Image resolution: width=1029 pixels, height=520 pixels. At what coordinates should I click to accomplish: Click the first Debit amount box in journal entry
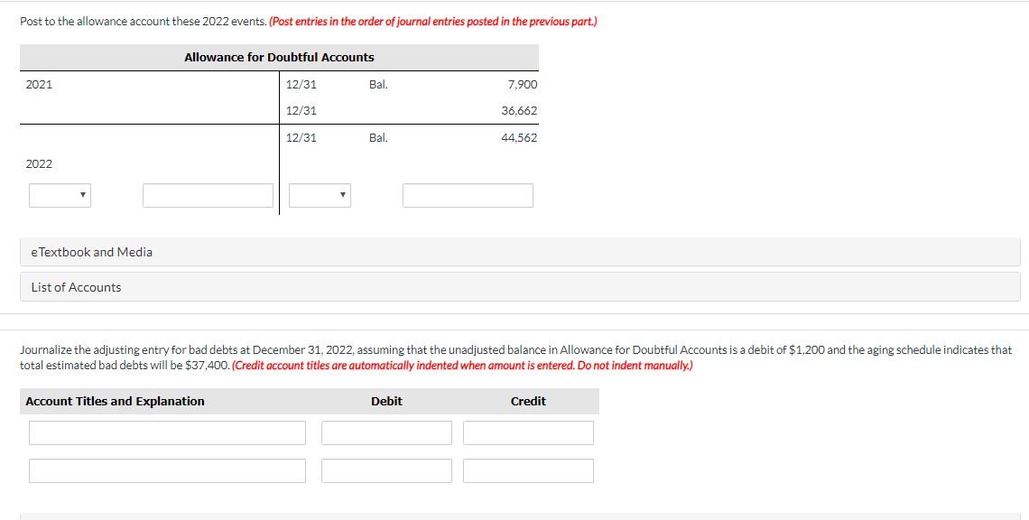pos(386,432)
